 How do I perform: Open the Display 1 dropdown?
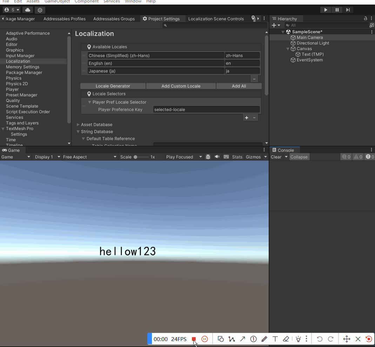click(x=47, y=157)
